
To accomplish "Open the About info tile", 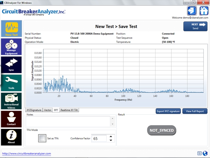I will pyautogui.click(x=11, y=137).
